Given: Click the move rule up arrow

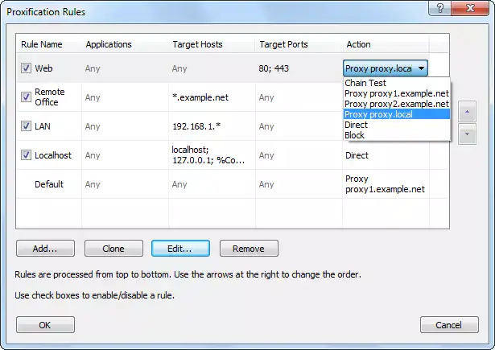Looking at the screenshot, I should pos(467,109).
